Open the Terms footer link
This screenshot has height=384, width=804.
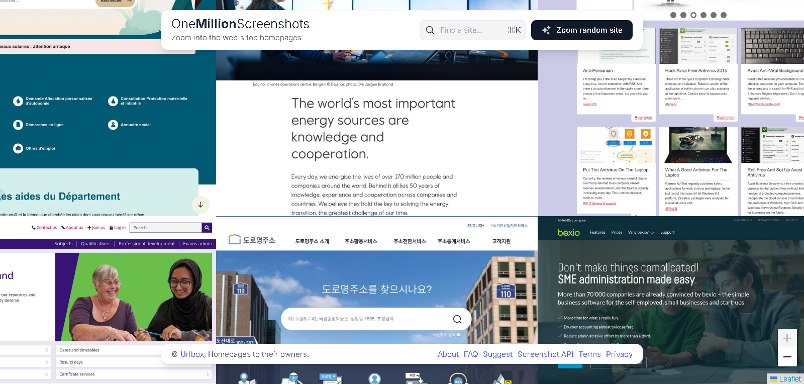pyautogui.click(x=589, y=354)
